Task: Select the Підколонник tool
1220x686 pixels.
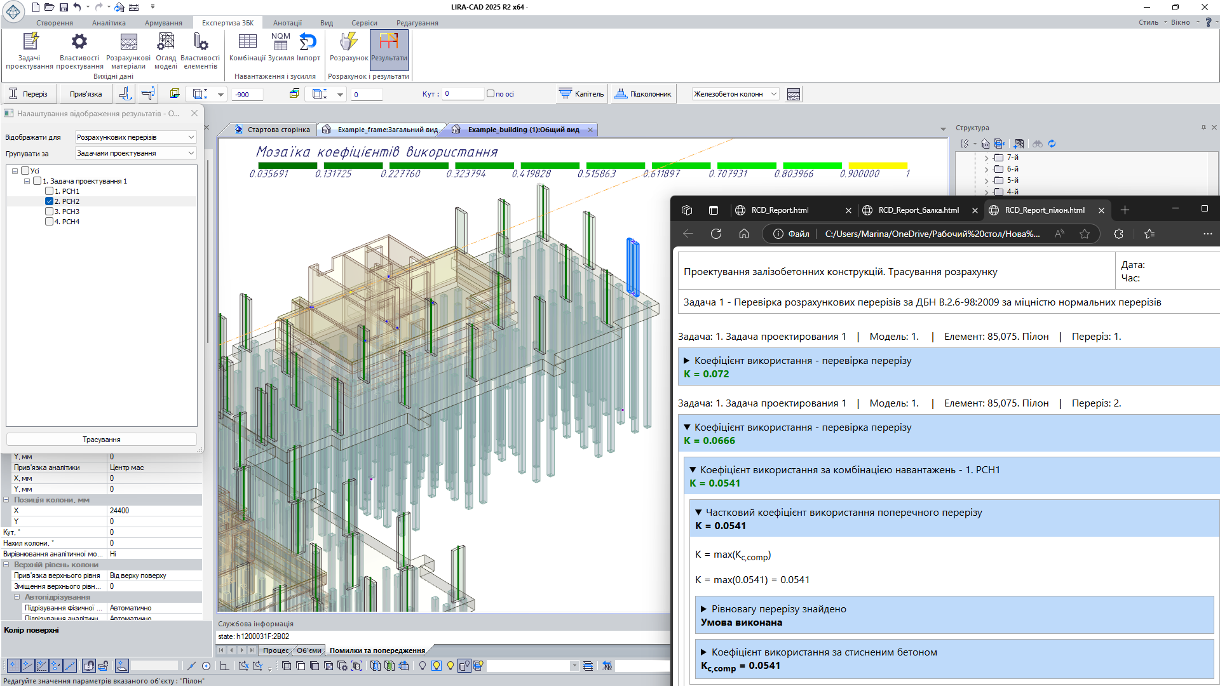Action: [x=642, y=94]
